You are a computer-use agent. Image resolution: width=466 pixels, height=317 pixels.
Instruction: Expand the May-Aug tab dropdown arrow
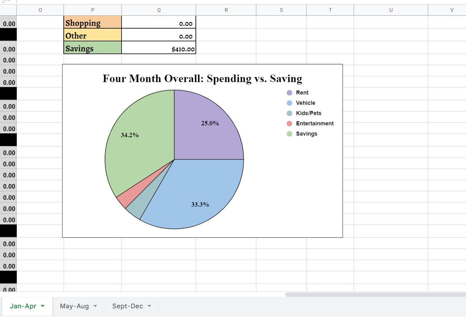[x=95, y=306]
